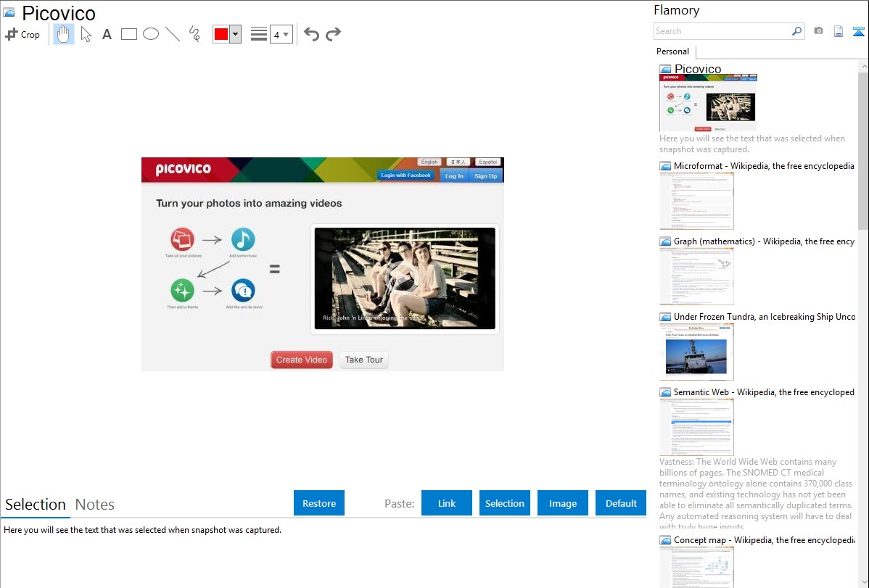Open the Microformat Wikipedia snapshot thumbnail

[x=696, y=201]
